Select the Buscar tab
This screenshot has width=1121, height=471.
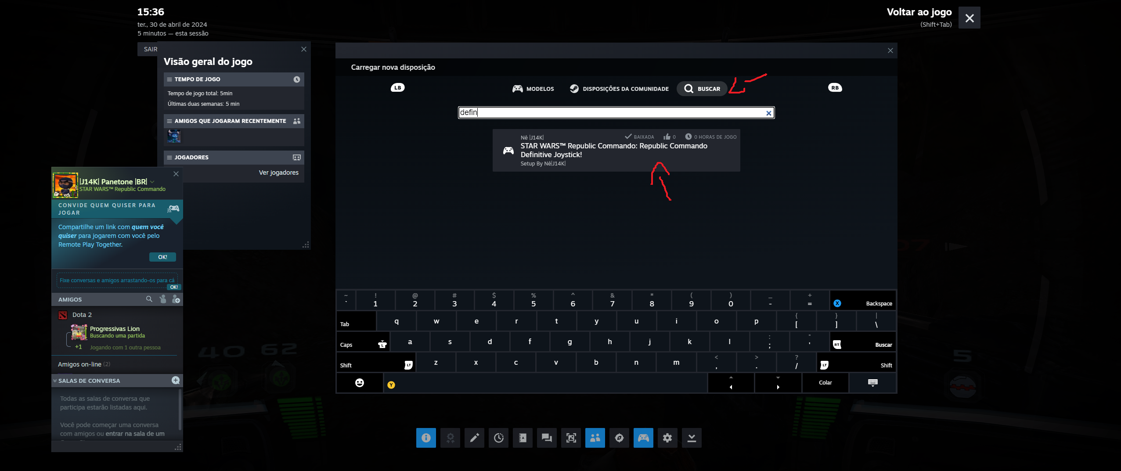tap(702, 89)
